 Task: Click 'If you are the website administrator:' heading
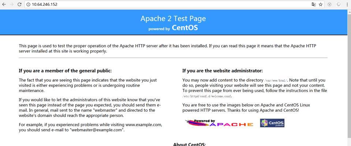223,71
